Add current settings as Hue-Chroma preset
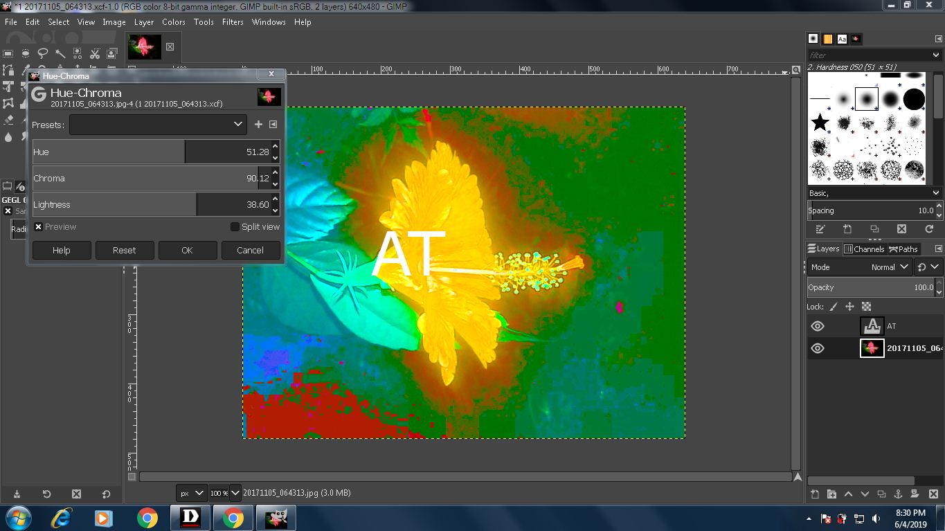 point(258,125)
